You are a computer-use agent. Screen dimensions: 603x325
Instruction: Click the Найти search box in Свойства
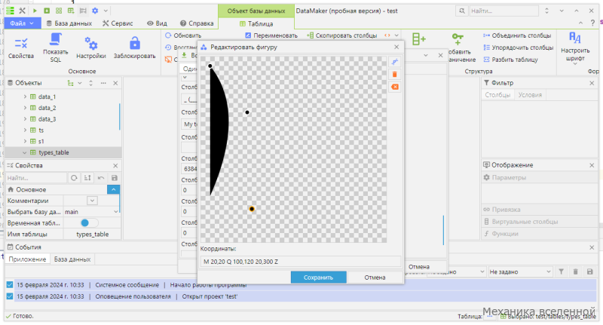coord(36,178)
